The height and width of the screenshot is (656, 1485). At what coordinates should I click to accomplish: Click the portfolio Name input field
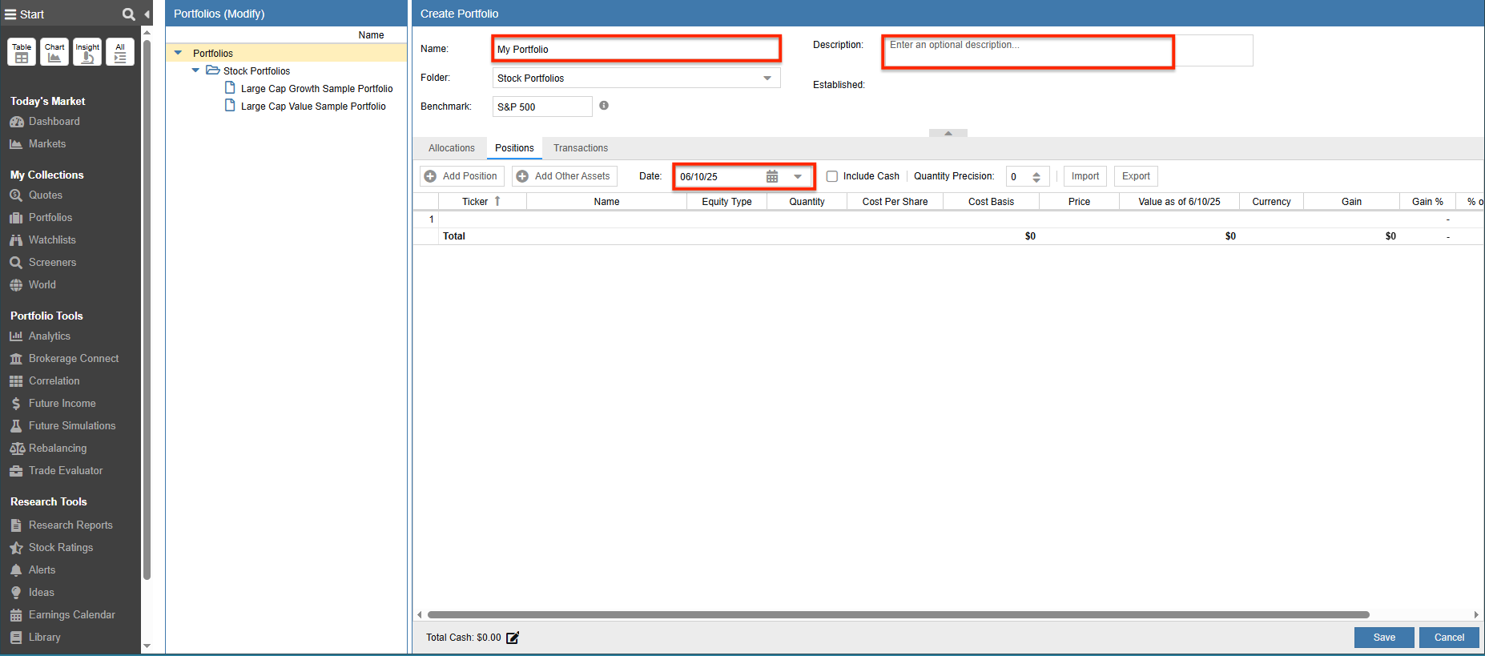click(x=636, y=50)
